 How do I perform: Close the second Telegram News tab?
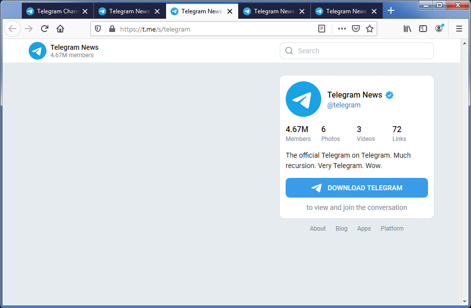[x=157, y=11]
